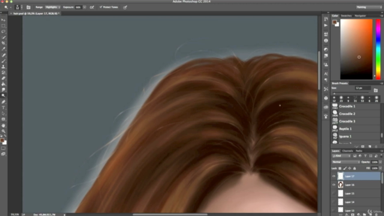This screenshot has width=384, height=216.
Task: Switch to the Channels tab
Action: [347, 151]
